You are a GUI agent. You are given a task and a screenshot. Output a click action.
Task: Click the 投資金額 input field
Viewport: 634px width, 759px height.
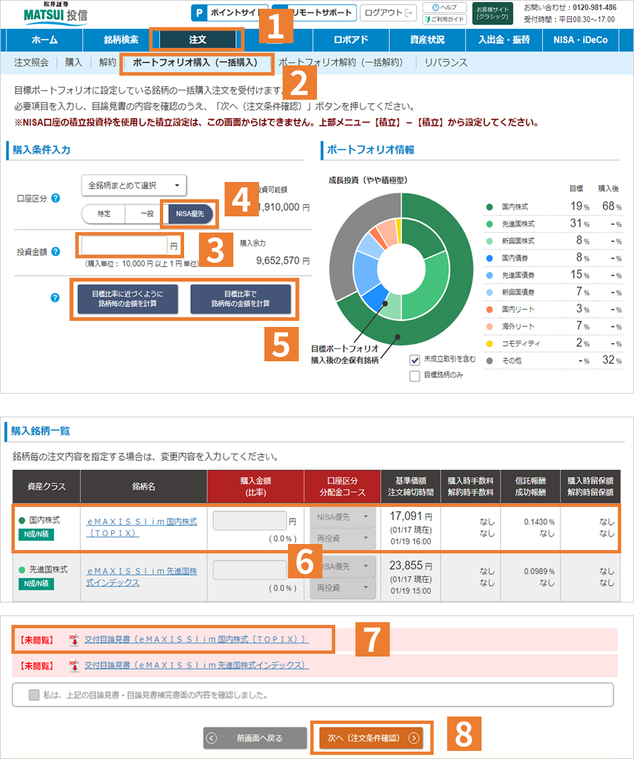tap(124, 246)
